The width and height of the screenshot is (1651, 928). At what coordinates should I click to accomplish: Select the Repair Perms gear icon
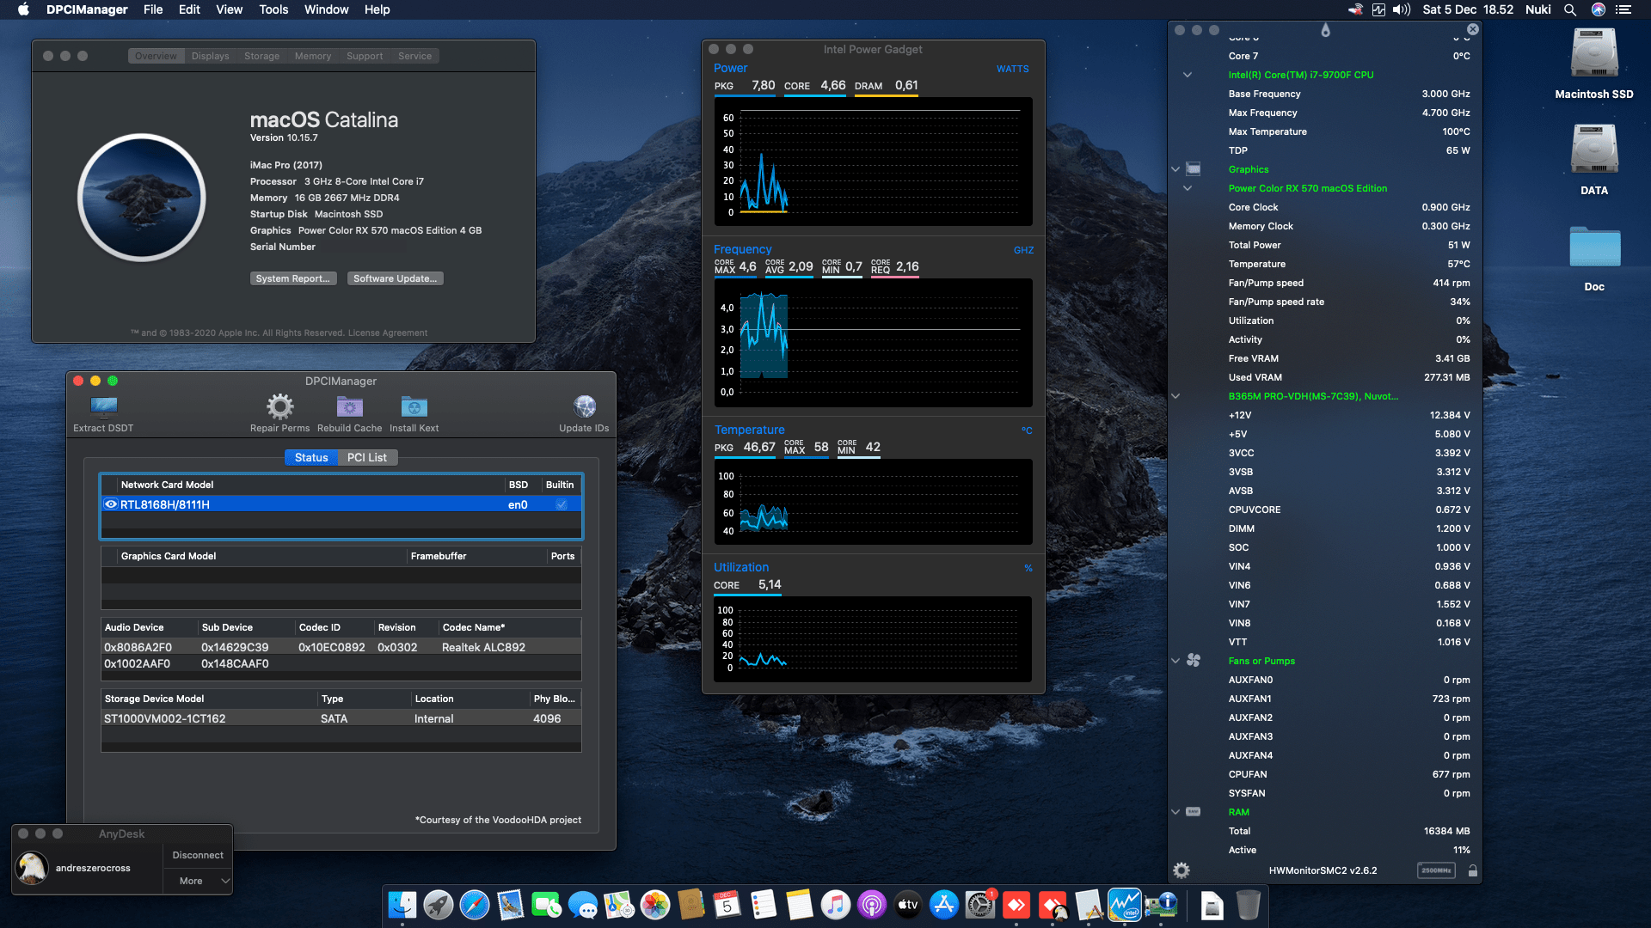pos(279,406)
